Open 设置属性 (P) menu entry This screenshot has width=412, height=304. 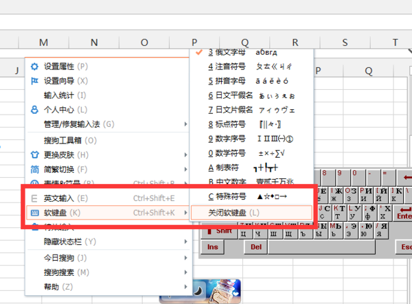click(x=108, y=67)
